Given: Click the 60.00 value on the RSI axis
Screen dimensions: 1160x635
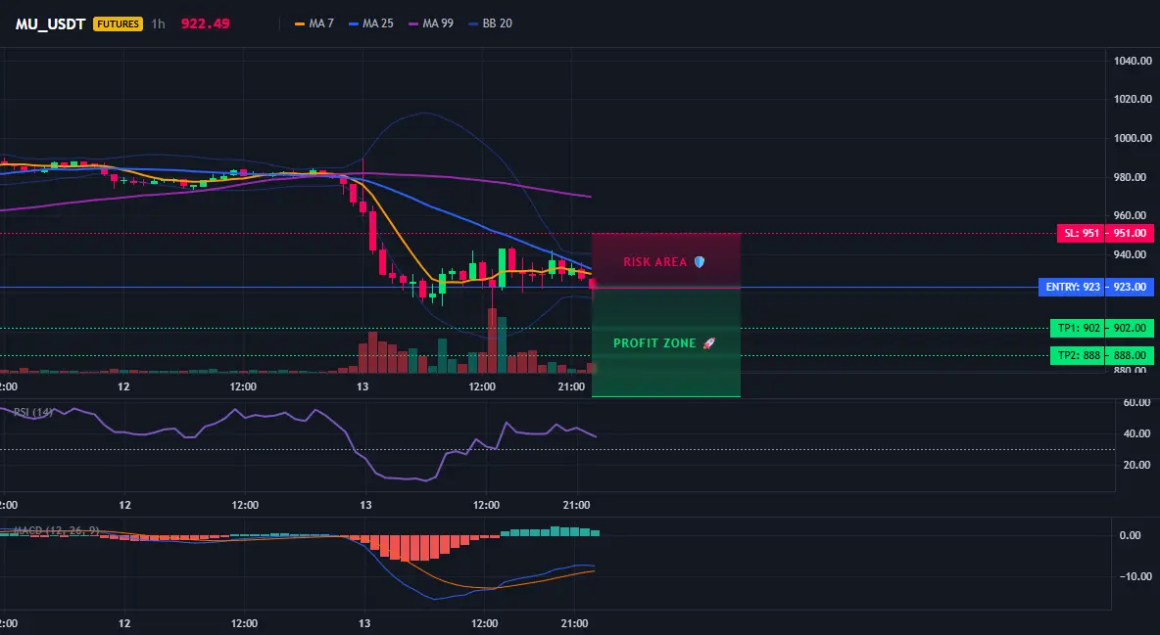Looking at the screenshot, I should coord(1137,403).
